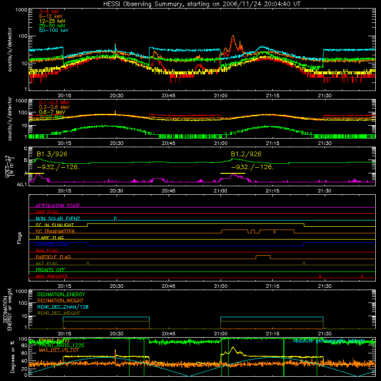
Task: Click the "0.1-0.3 MeV" legend entry
Action: 54,102
